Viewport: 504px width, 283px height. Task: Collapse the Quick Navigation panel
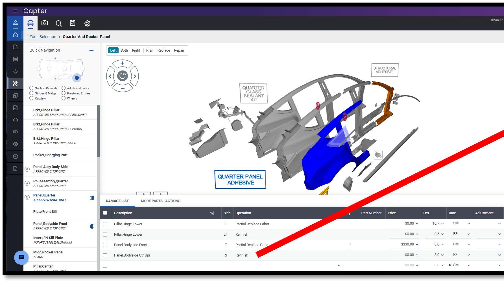click(91, 50)
